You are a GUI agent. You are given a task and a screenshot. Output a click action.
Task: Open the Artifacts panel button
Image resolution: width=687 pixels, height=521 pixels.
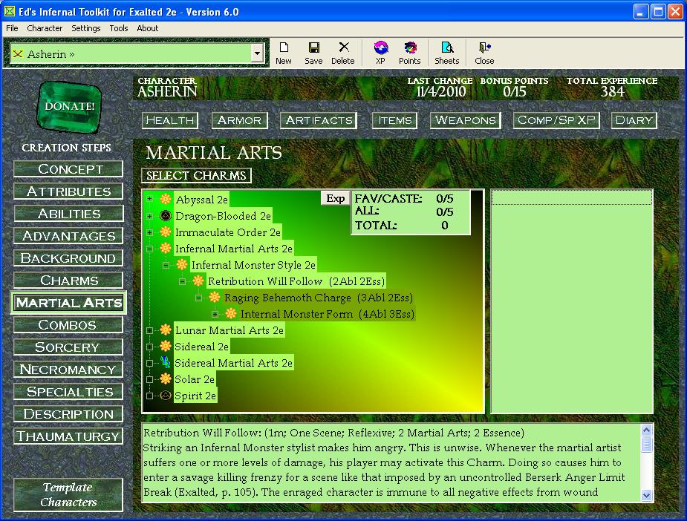[319, 120]
